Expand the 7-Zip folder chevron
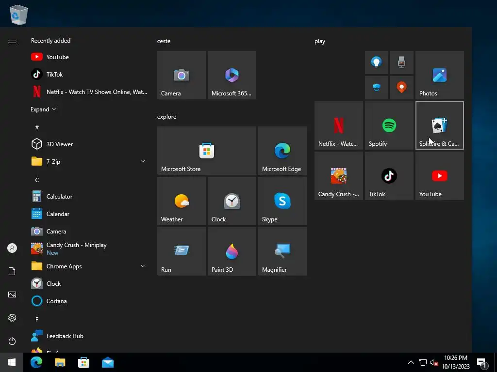The width and height of the screenshot is (497, 372). pos(143,162)
